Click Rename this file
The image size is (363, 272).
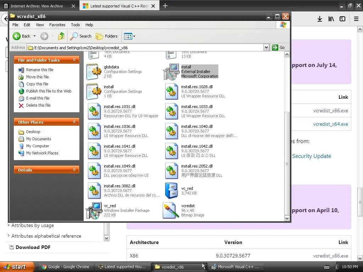coord(40,70)
